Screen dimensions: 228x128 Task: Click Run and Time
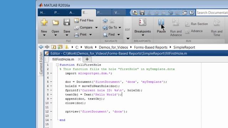[x=217, y=28]
